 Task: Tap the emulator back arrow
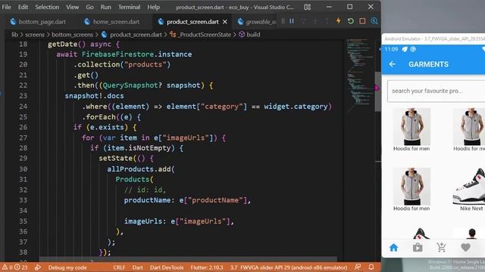pos(393,64)
